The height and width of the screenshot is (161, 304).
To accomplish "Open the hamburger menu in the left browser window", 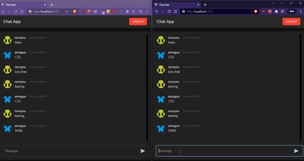I will (x=147, y=11).
